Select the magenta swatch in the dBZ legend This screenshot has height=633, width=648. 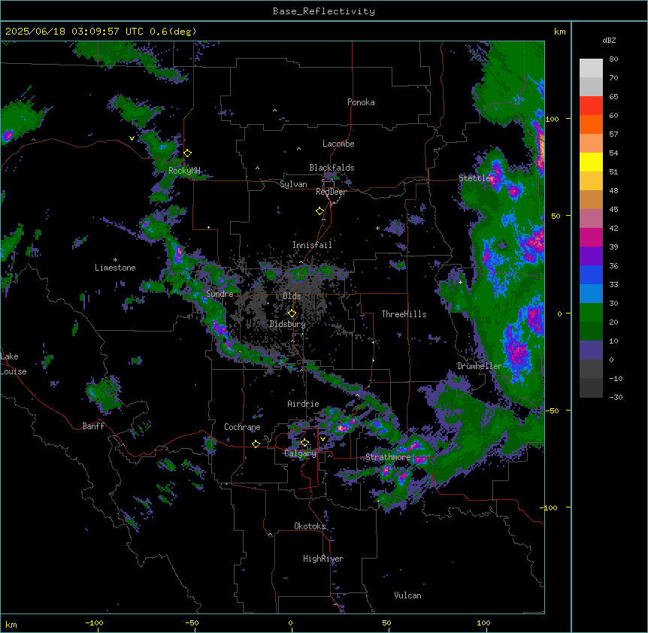pos(591,237)
